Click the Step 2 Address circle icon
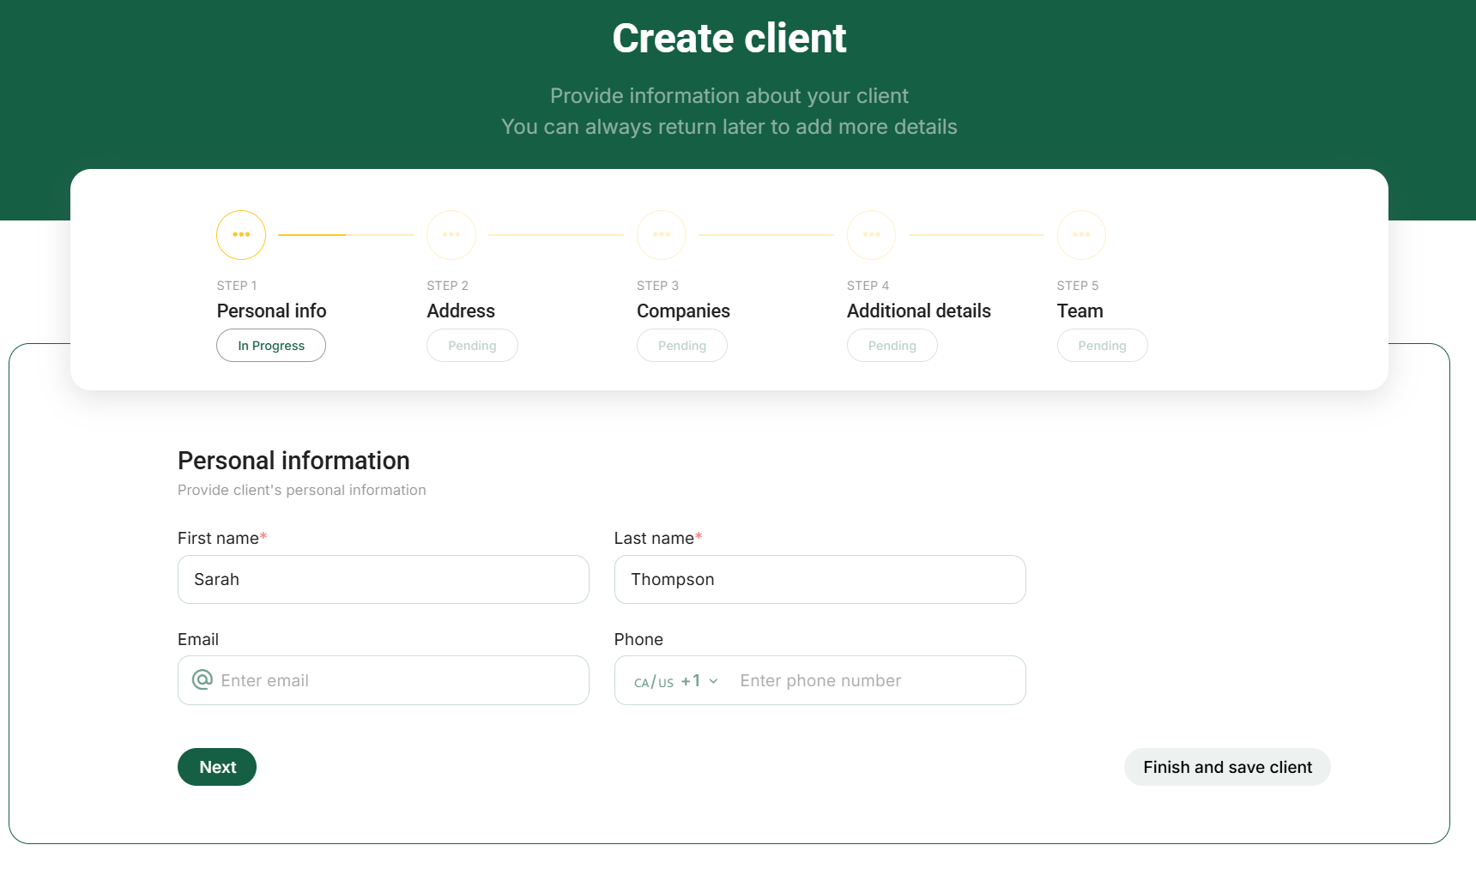Viewport: 1476px width, 875px height. (x=451, y=235)
